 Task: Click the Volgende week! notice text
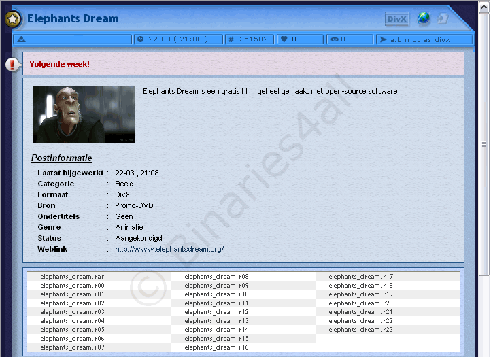pos(59,64)
